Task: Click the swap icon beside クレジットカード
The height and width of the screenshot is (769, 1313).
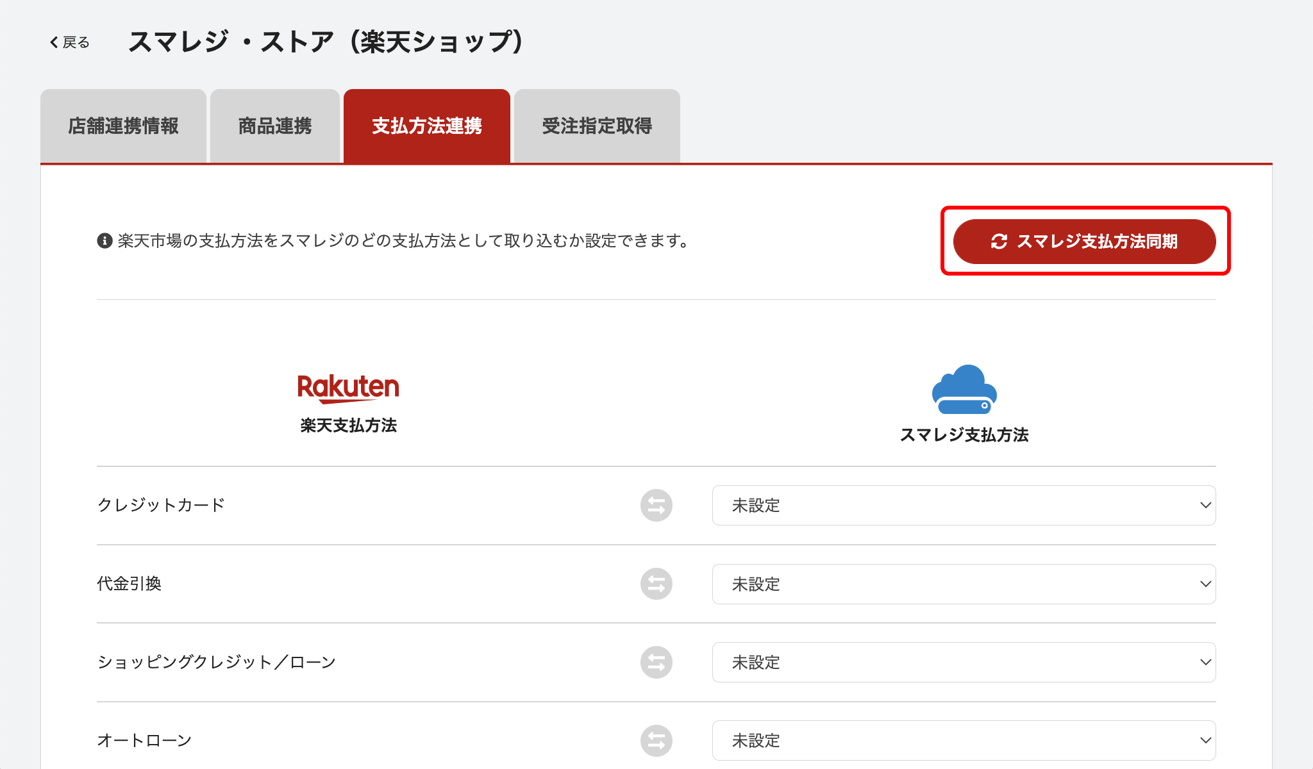Action: [x=656, y=506]
